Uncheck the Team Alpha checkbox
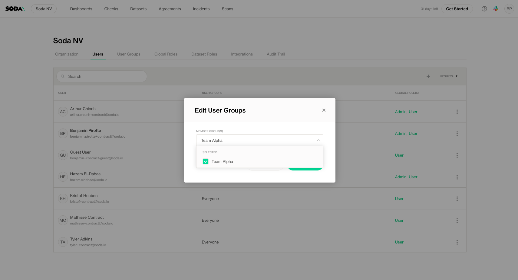 click(206, 161)
